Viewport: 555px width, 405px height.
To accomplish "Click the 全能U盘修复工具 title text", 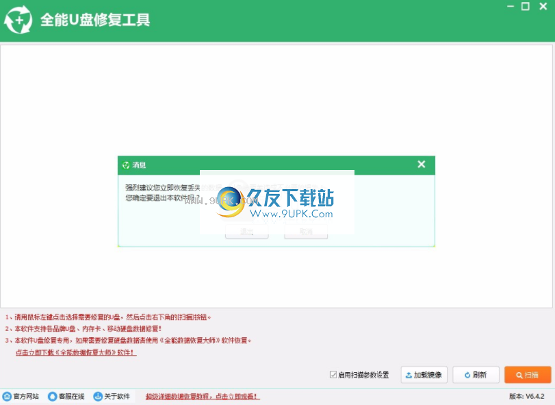I will point(95,20).
